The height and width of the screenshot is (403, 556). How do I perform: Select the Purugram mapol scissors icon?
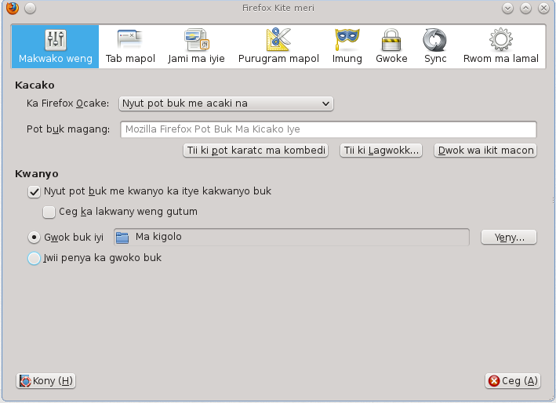278,39
